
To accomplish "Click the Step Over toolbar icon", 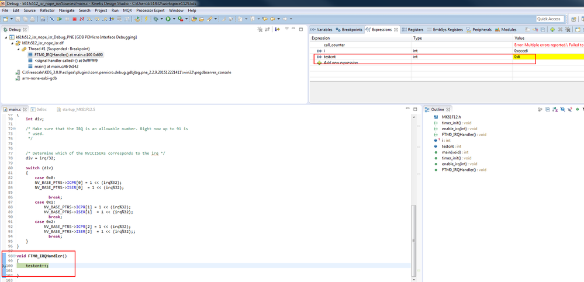I will (x=97, y=19).
